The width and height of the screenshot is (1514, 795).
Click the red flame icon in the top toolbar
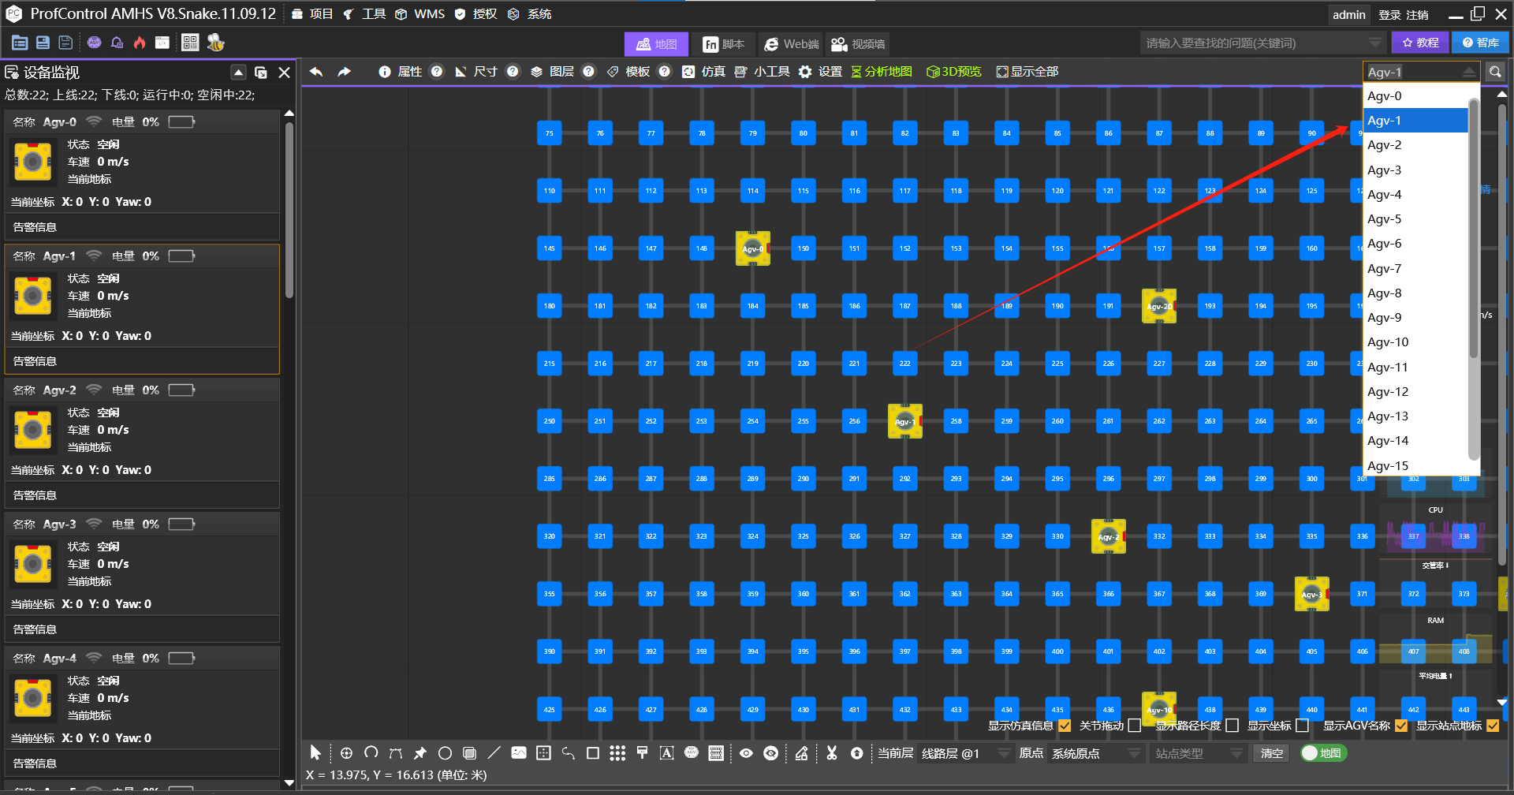pyautogui.click(x=140, y=43)
